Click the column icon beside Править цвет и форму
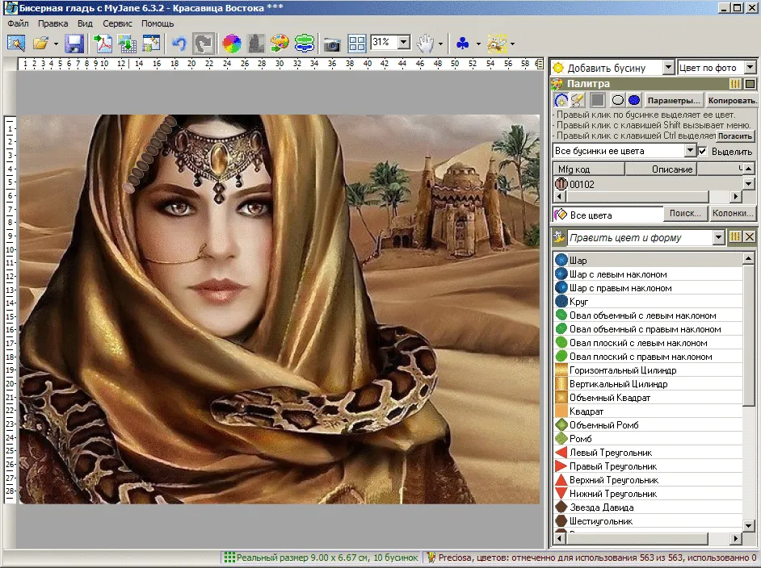 (x=735, y=236)
